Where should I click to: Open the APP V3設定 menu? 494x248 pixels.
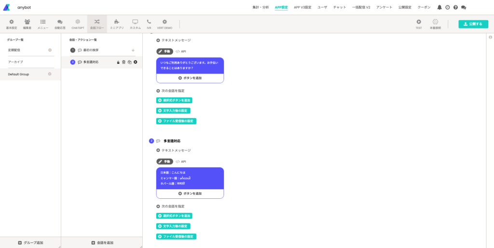tap(302, 8)
